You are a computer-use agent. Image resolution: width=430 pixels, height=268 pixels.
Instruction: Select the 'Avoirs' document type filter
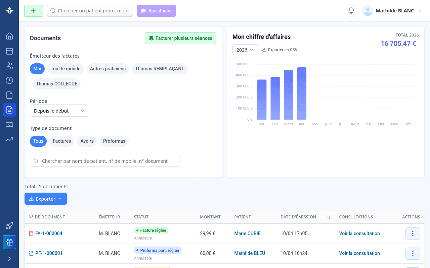pos(87,141)
